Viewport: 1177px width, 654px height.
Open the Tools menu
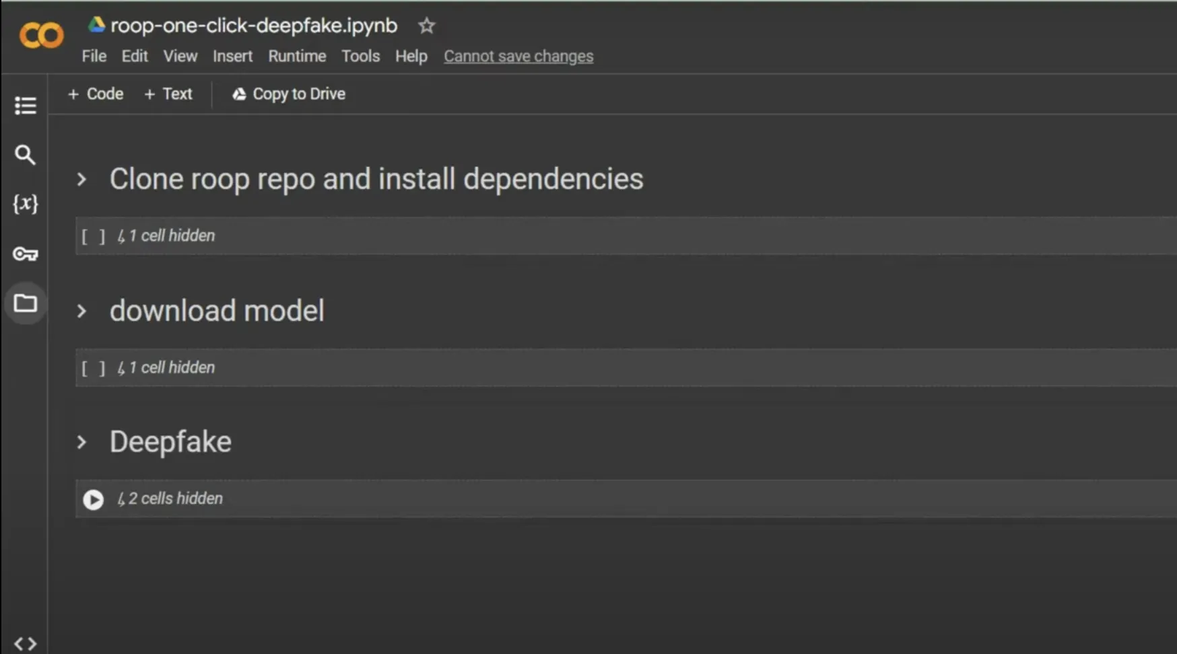[x=360, y=56]
